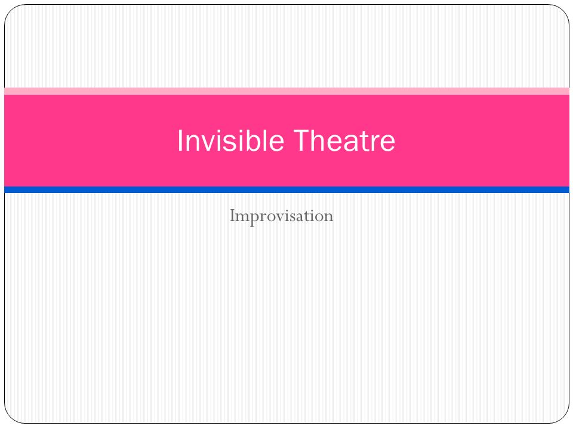The width and height of the screenshot is (573, 429).
Task: Click the capital "I" of "Invisible"
Action: point(180,141)
